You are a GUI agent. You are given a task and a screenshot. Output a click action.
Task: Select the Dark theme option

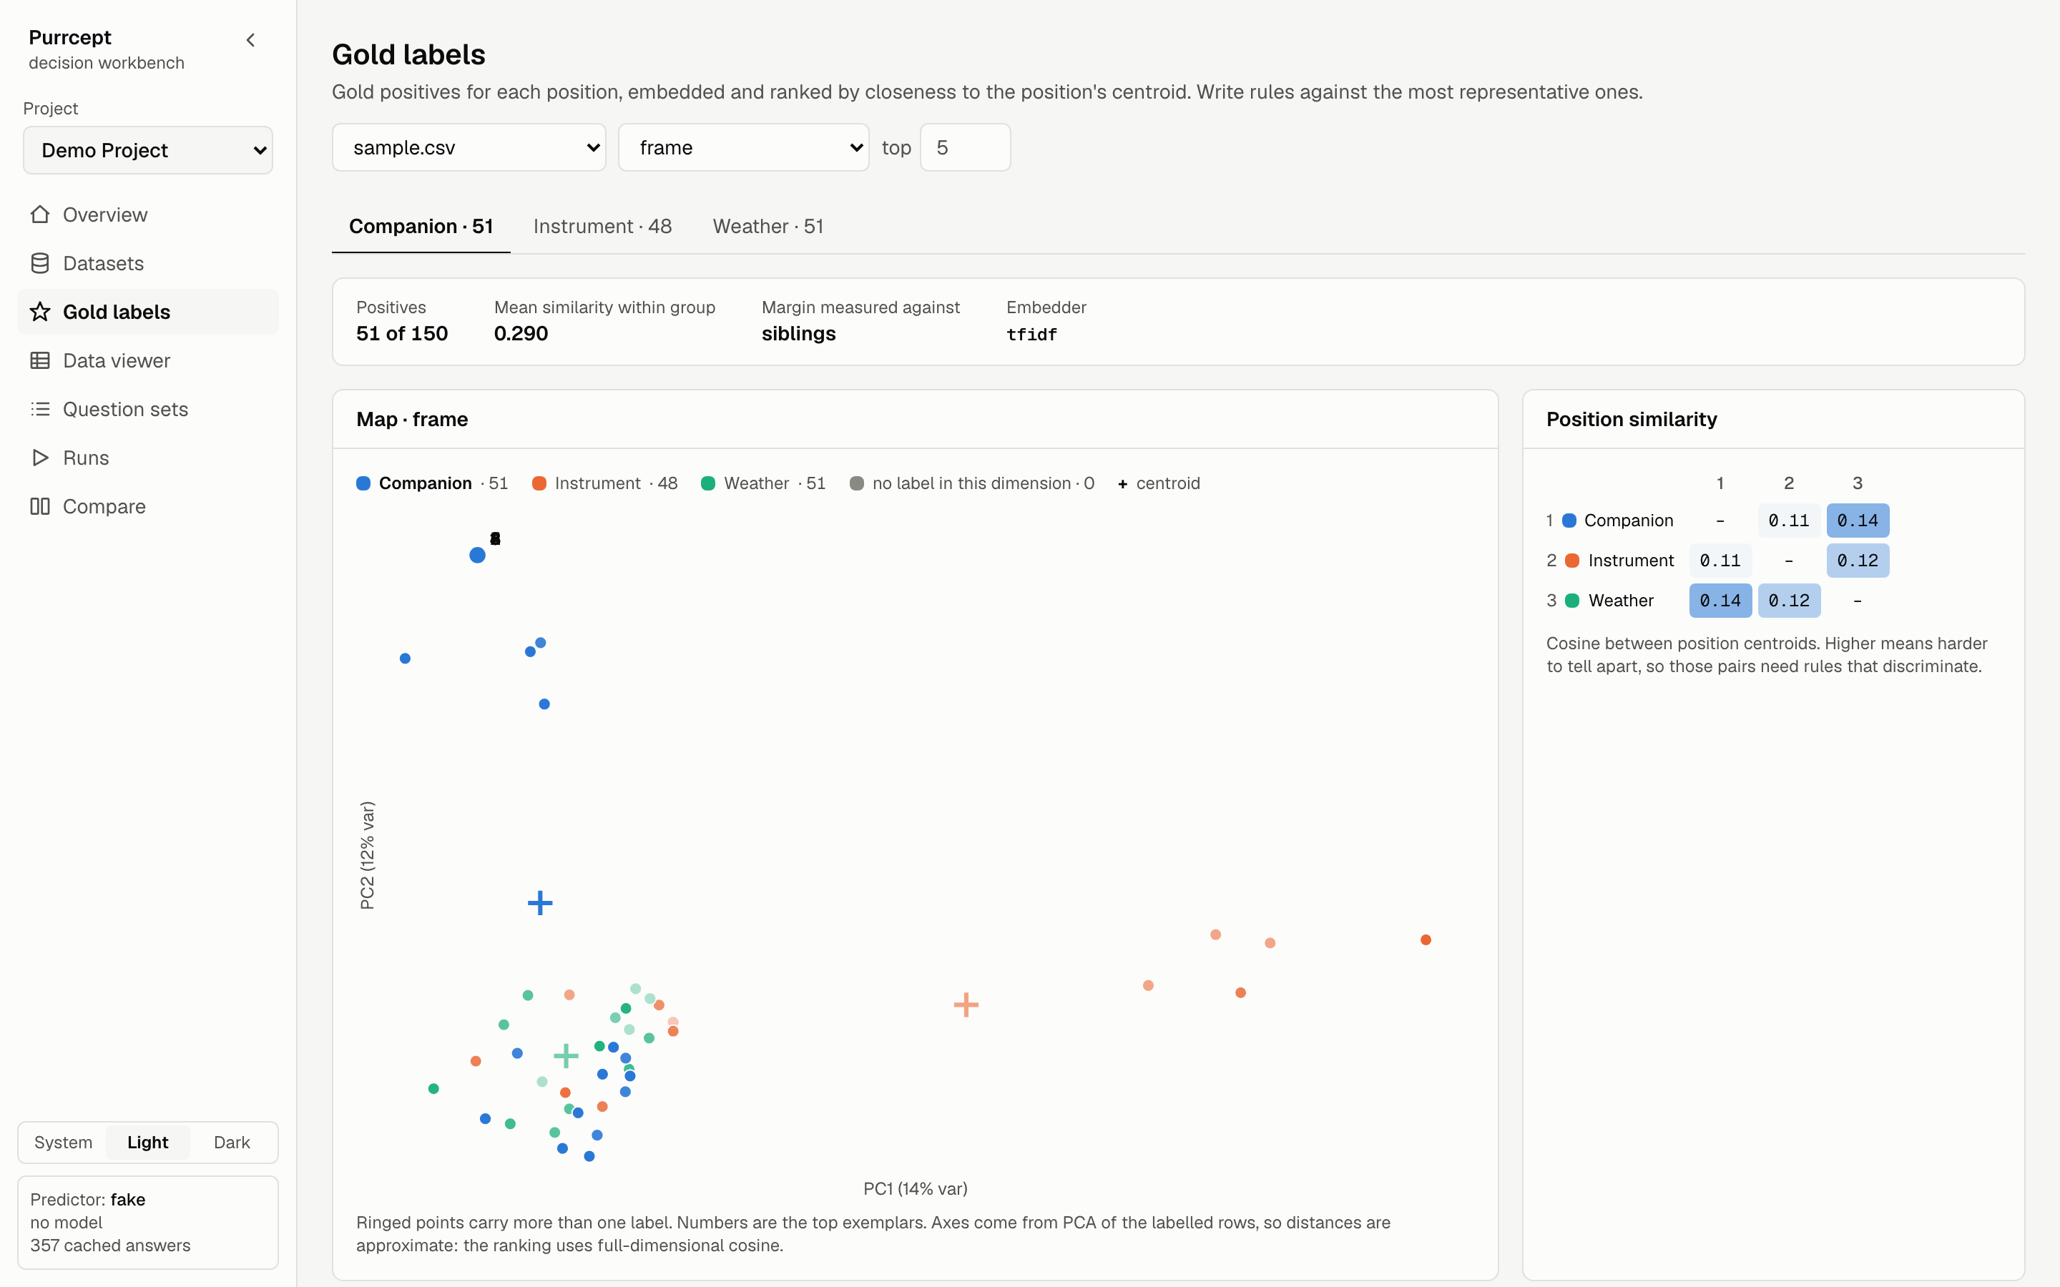coord(232,1143)
